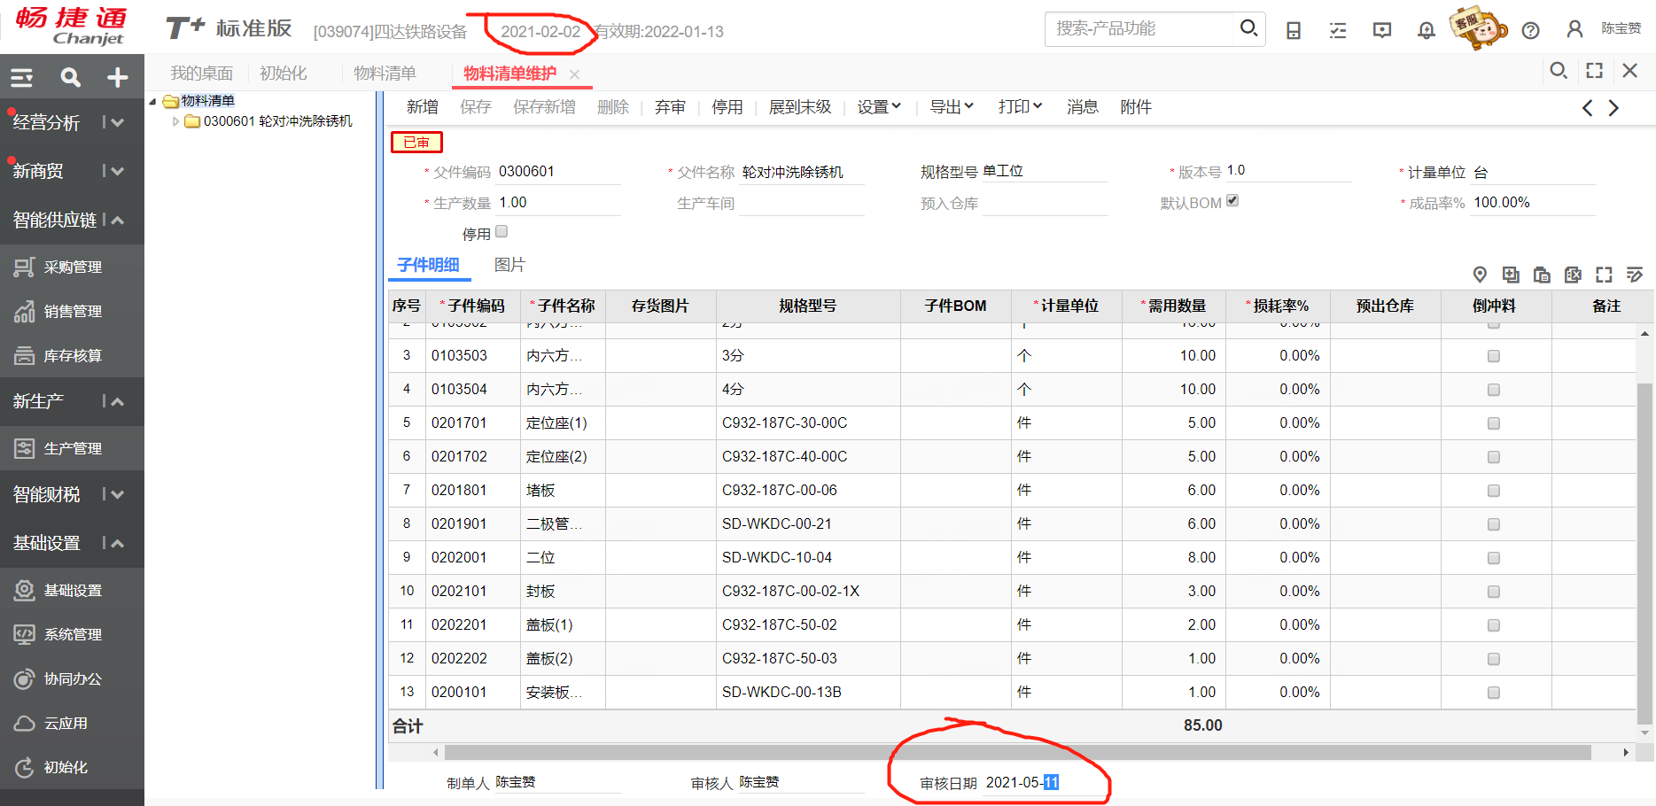Toggle 倒冲料 checkbox for row 0103504
The width and height of the screenshot is (1656, 806).
tap(1494, 390)
